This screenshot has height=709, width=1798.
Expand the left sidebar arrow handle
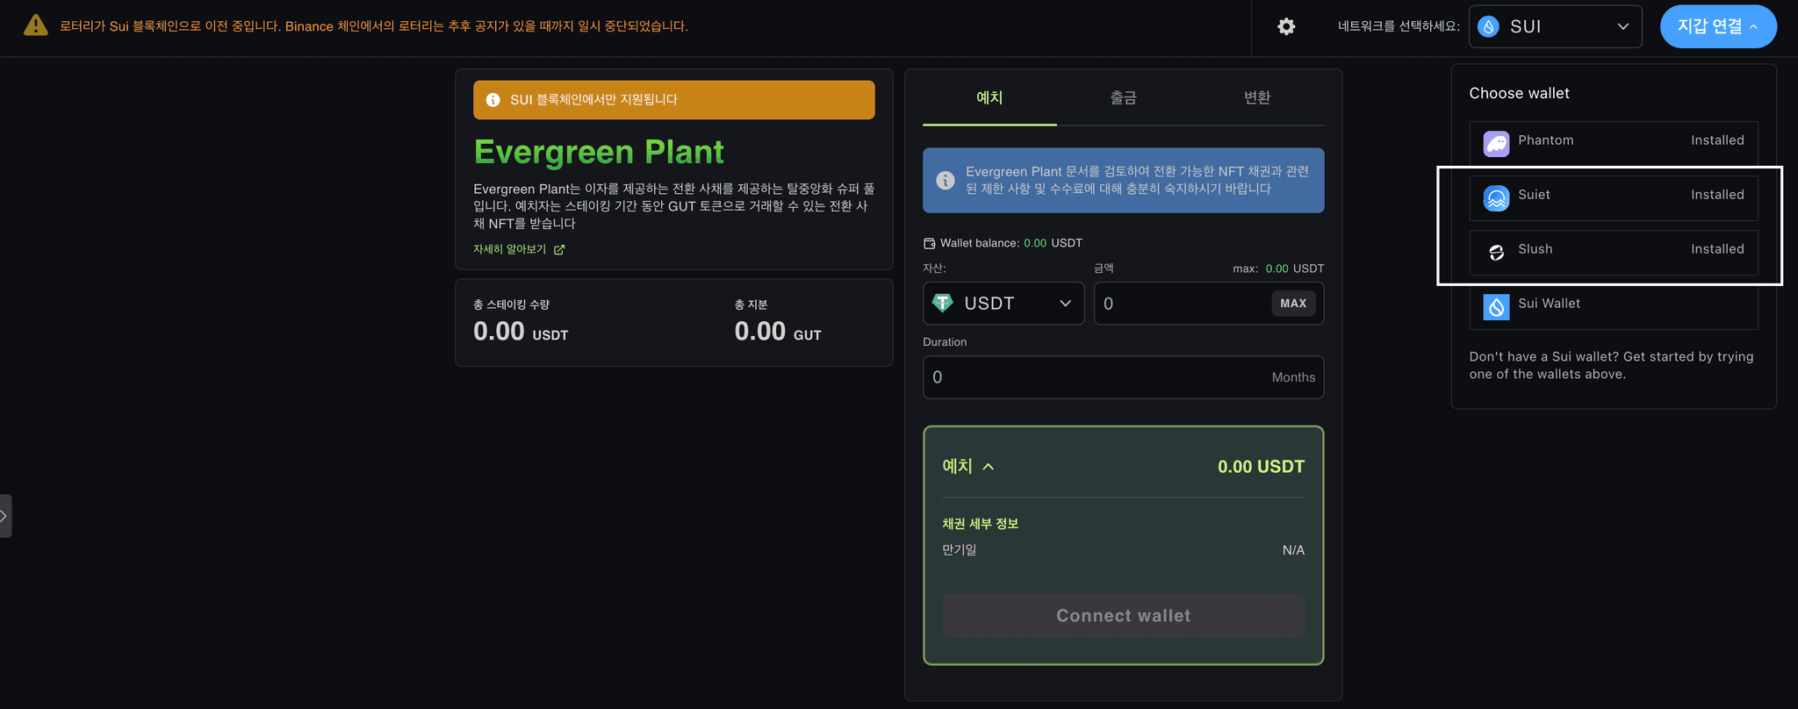[x=4, y=516]
